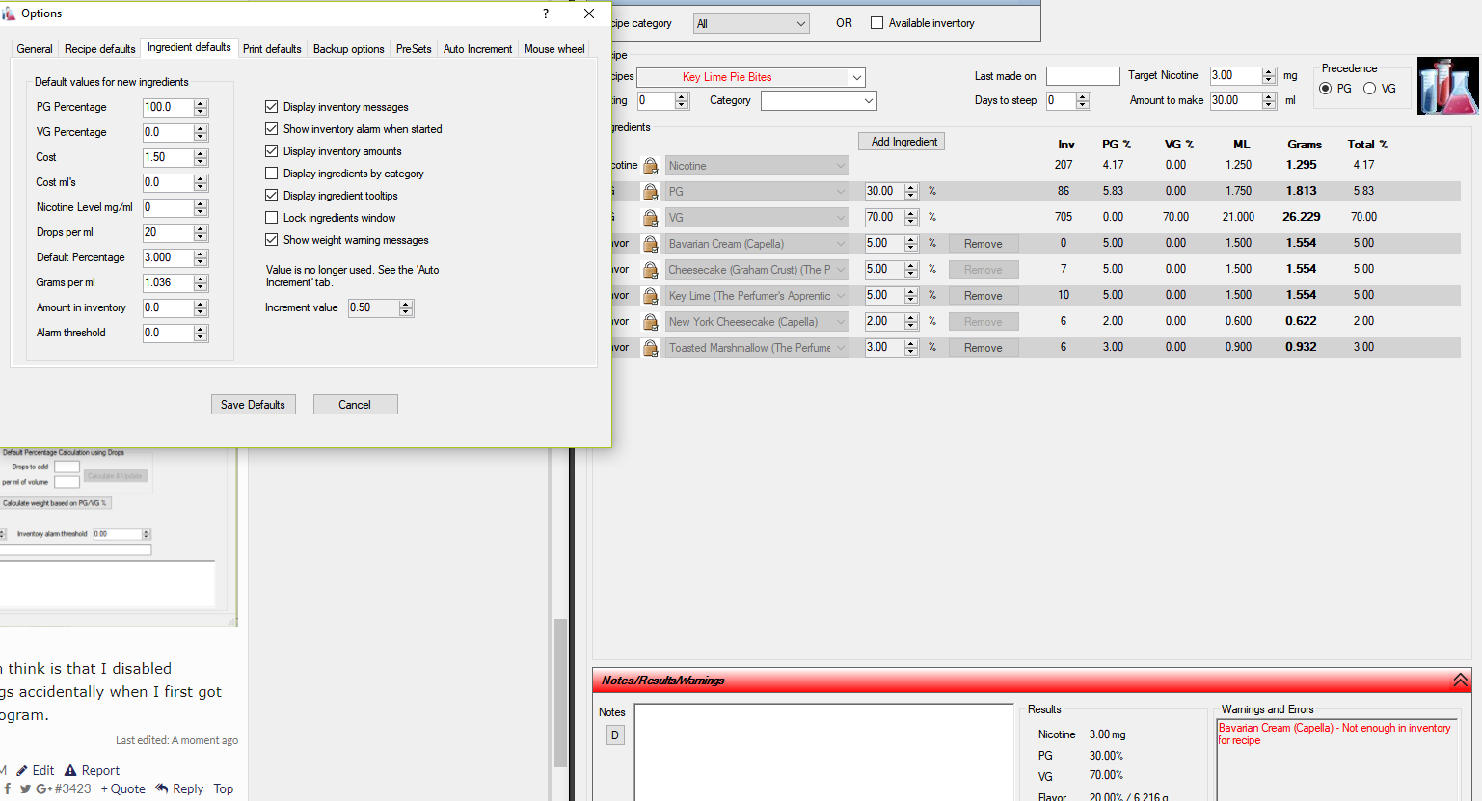The width and height of the screenshot is (1482, 801).
Task: Click the forum Edit pencil icon
Action: pyautogui.click(x=22, y=770)
